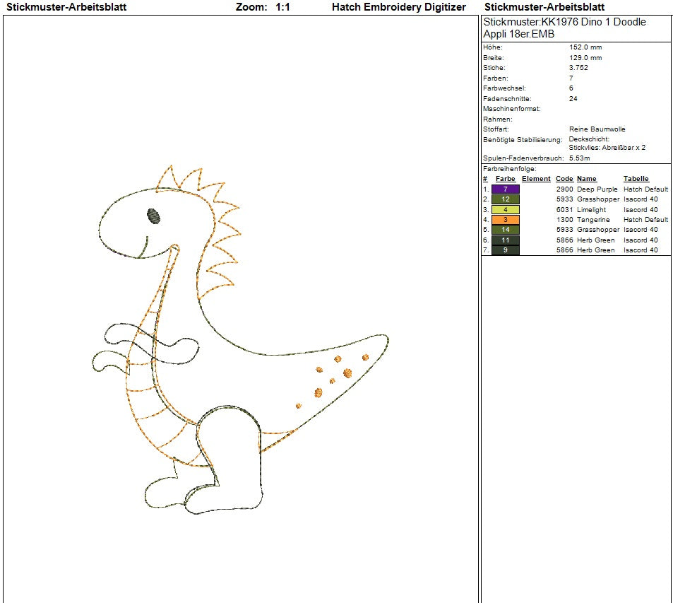
Task: Click 'Hatch Default' in the Deep Purple row
Action: (x=645, y=189)
